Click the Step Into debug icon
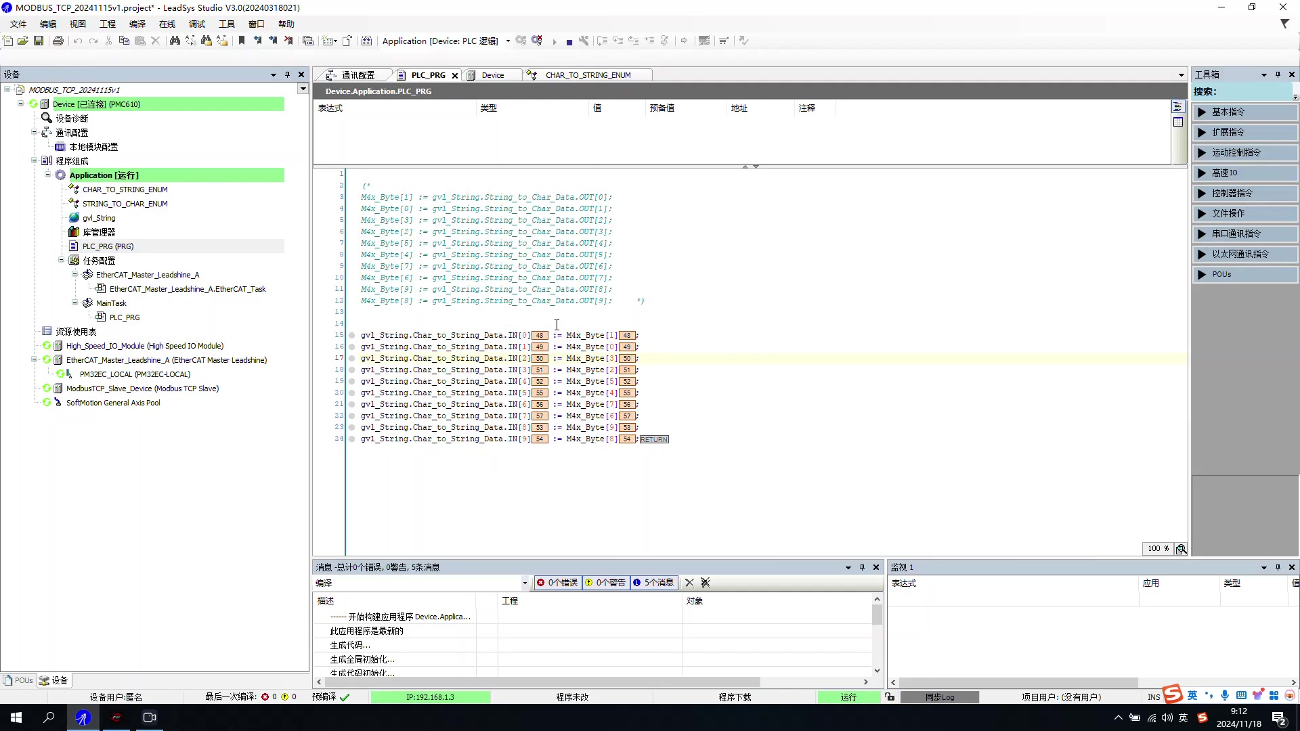The image size is (1300, 731). click(617, 41)
